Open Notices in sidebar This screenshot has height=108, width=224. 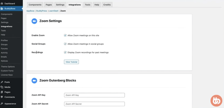point(4,61)
